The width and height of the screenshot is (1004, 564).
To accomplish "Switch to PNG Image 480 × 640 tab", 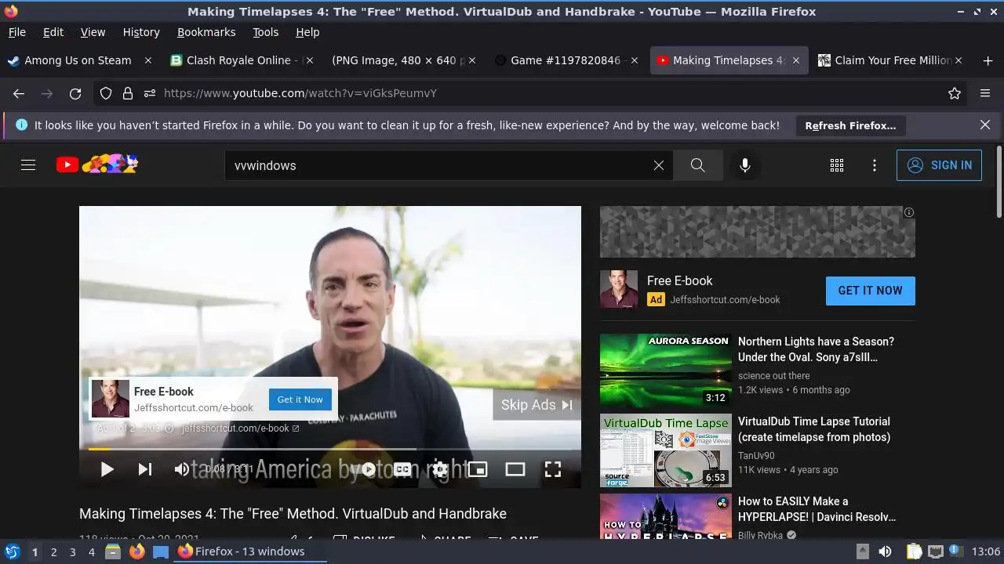I will [x=402, y=60].
